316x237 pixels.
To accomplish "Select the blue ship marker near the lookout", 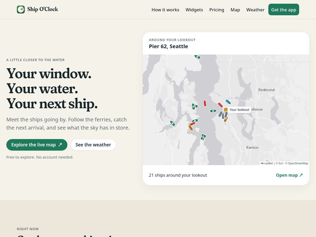I will pyautogui.click(x=228, y=102).
